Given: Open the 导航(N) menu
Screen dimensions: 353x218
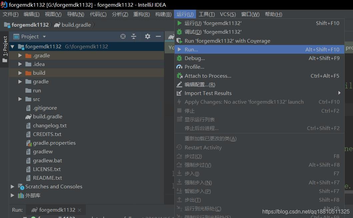Looking at the screenshot, I should [76, 14].
